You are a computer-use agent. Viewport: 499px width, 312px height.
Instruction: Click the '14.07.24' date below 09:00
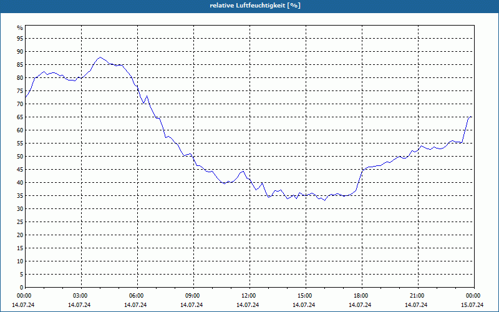191,305
